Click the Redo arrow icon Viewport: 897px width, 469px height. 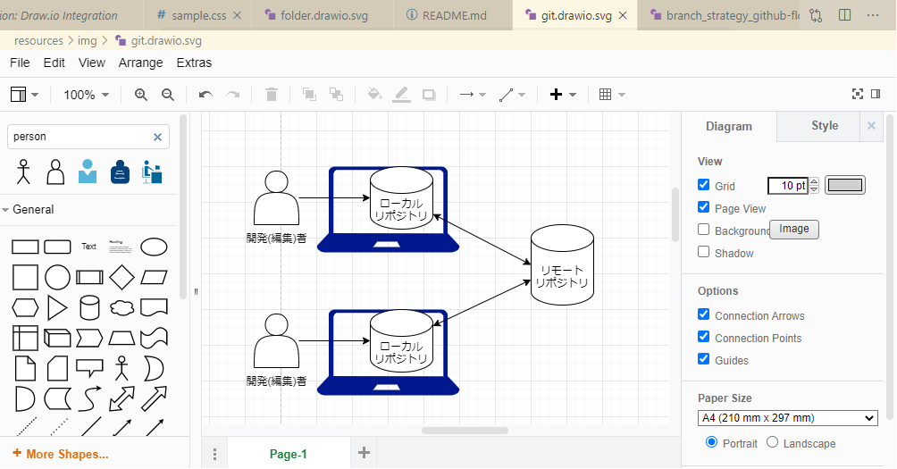tap(233, 95)
